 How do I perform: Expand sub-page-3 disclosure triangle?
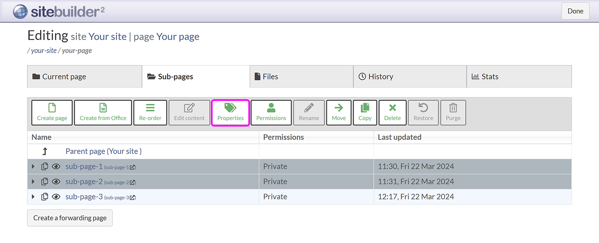(x=34, y=197)
